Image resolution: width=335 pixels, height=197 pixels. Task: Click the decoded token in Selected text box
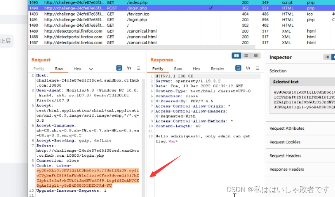click(304, 100)
